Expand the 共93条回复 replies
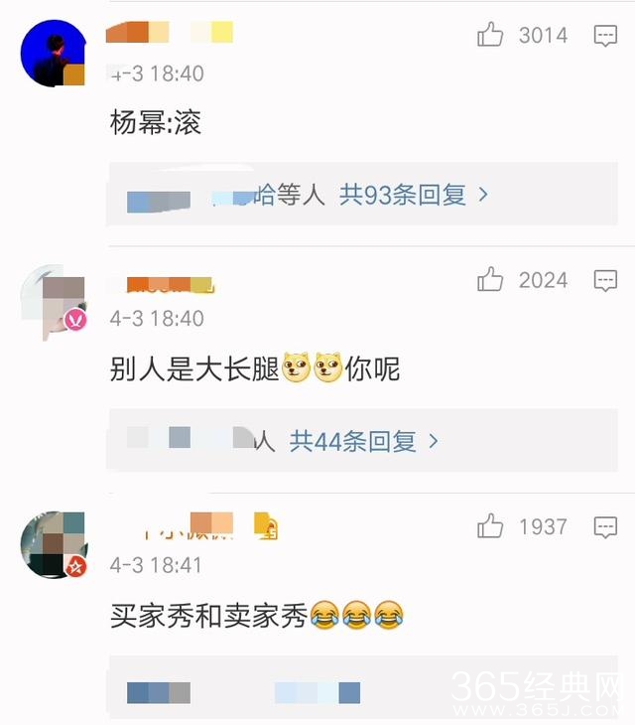This screenshot has height=725, width=635. pos(402,195)
